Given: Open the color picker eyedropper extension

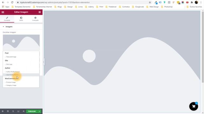Looking at the screenshot, I should click(156, 3).
